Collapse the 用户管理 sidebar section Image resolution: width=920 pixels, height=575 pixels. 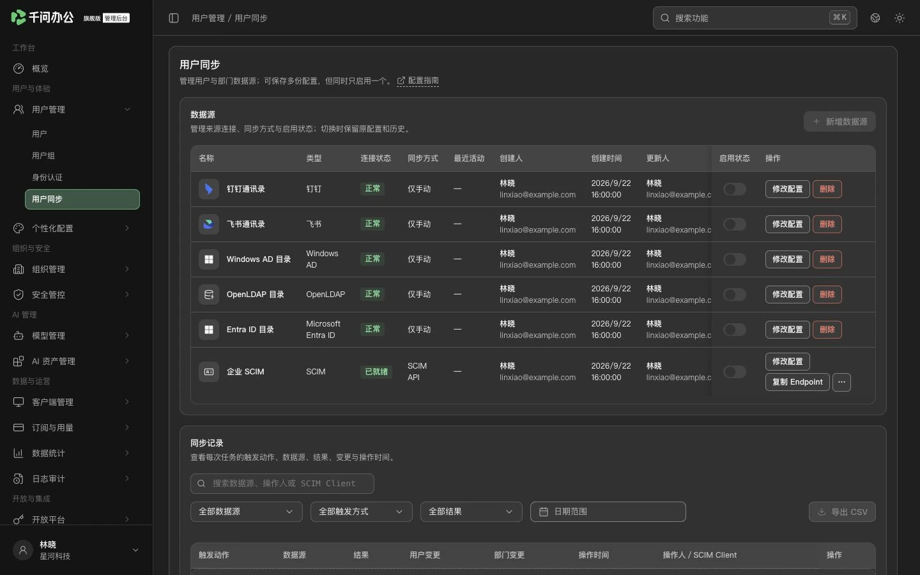pyautogui.click(x=76, y=109)
